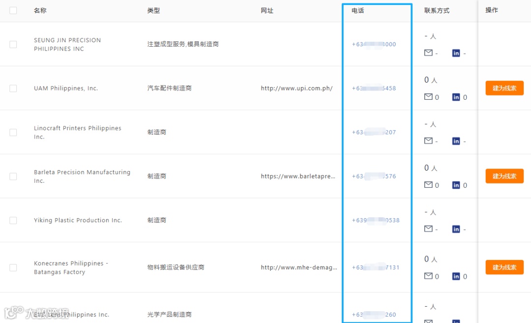Click the type cell 注塑成型服务,模具制造商
This screenshot has width=531, height=323.
(183, 44)
